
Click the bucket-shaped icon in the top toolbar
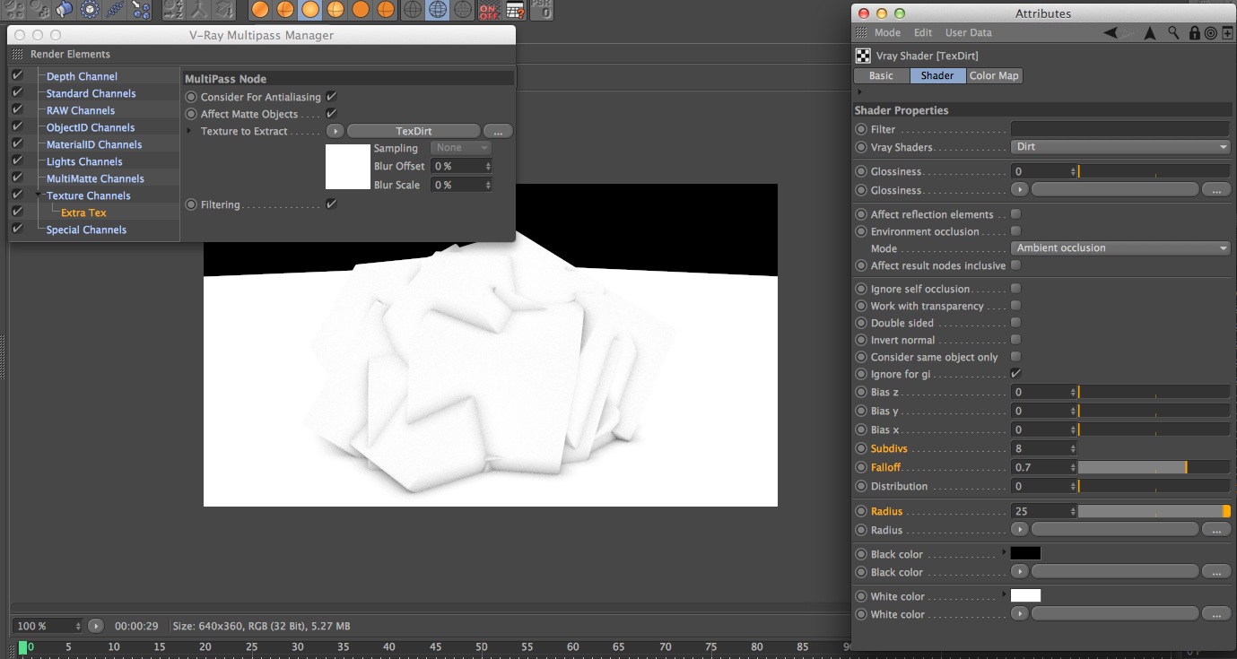tap(65, 10)
